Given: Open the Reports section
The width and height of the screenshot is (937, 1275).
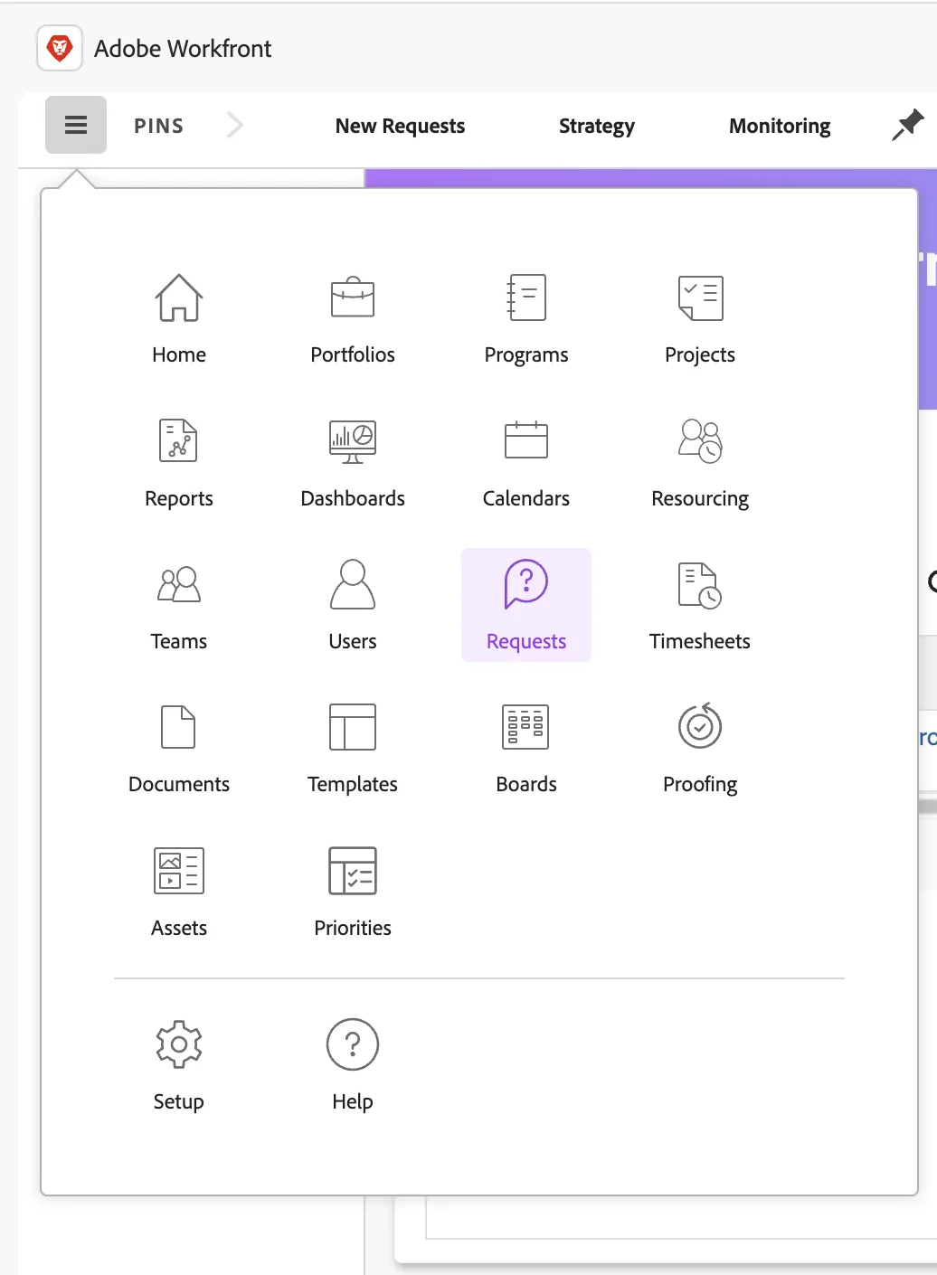Looking at the screenshot, I should pos(179,461).
